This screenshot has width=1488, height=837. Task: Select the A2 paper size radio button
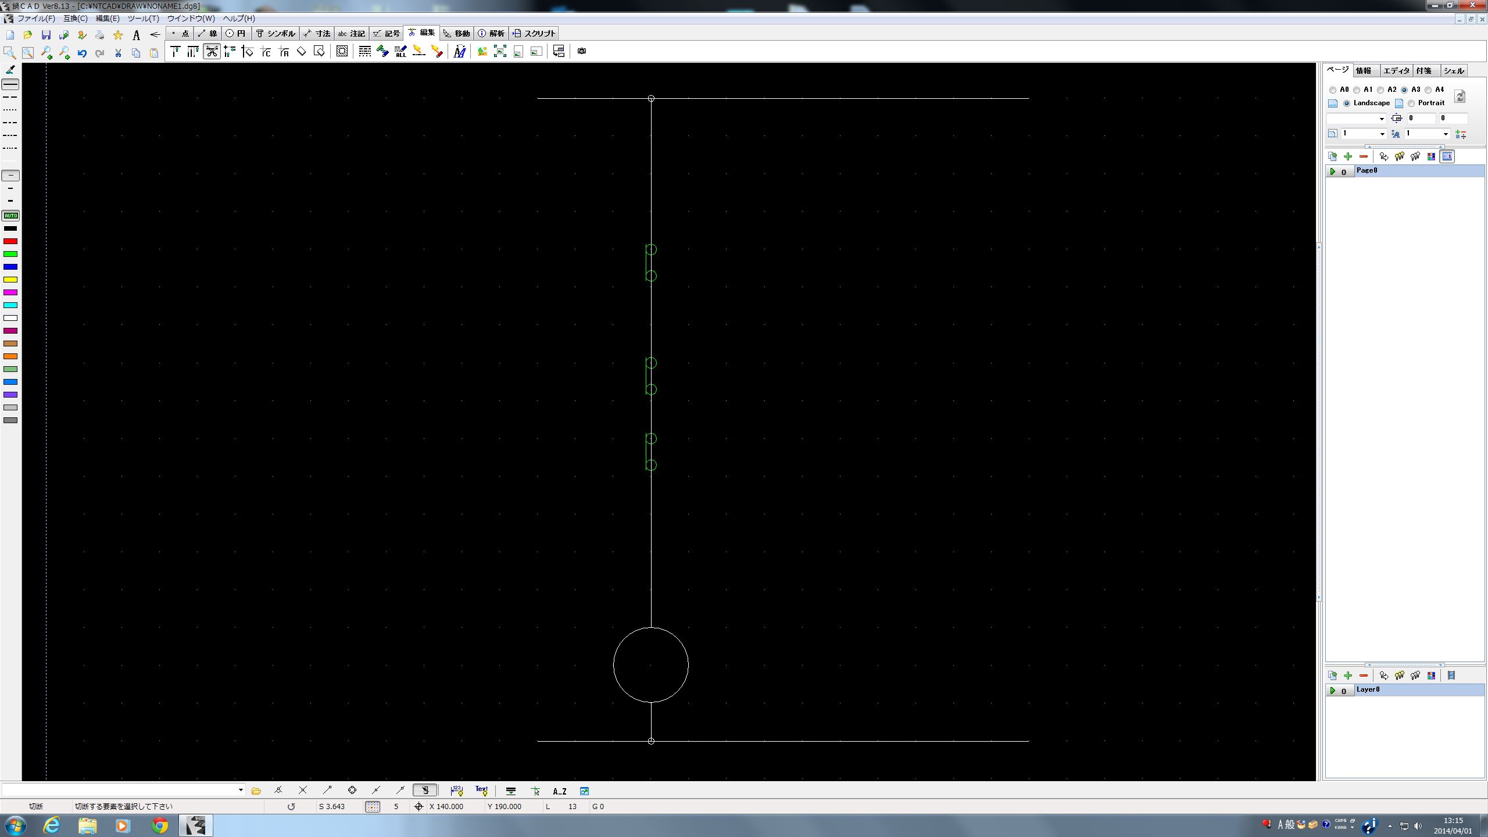[x=1380, y=90]
